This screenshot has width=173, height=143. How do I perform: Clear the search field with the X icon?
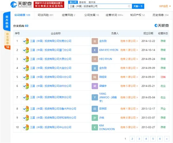[x=129, y=6]
